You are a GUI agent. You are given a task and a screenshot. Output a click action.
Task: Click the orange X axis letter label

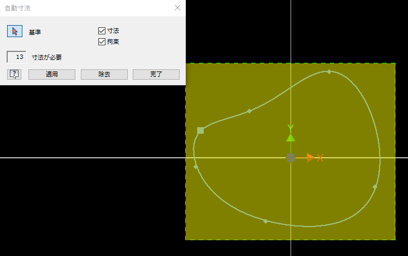[321, 158]
